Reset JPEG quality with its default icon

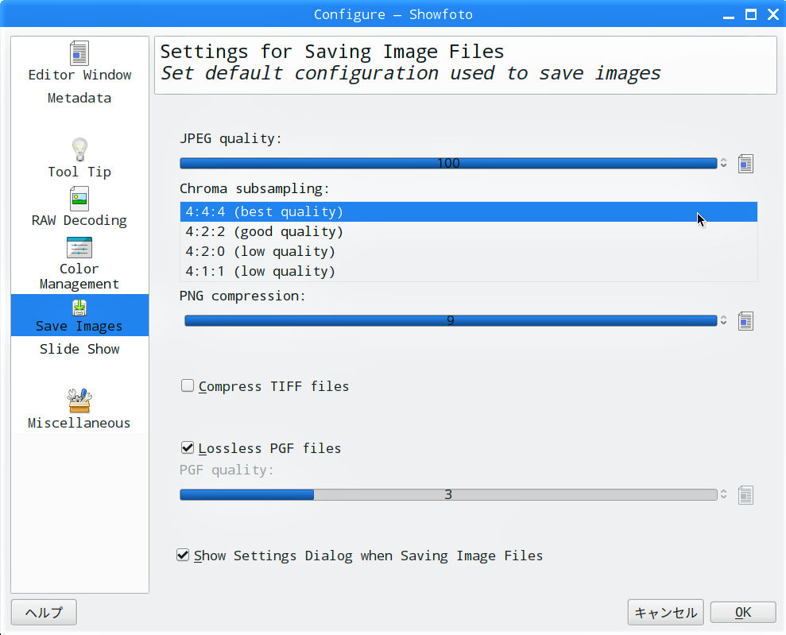pos(745,164)
